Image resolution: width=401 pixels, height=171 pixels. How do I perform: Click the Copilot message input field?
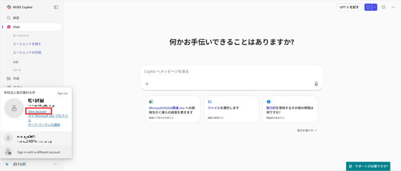point(231,72)
